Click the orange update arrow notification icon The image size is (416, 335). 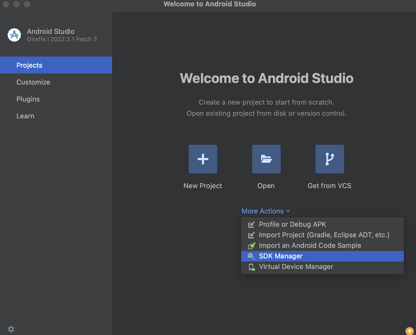pos(409,331)
